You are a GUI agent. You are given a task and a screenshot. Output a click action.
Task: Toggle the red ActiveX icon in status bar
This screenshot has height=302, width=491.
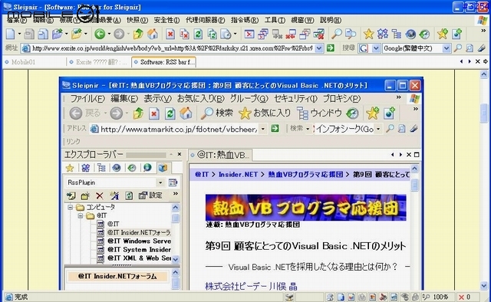click(384, 297)
